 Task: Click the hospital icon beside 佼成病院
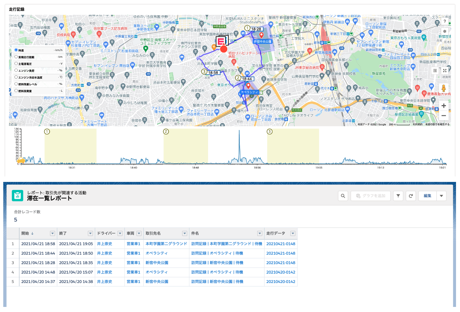[73, 35]
